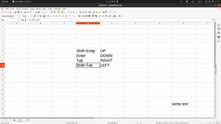221x124 pixels.
Task: Select cell containing some text
Action: tap(183, 104)
